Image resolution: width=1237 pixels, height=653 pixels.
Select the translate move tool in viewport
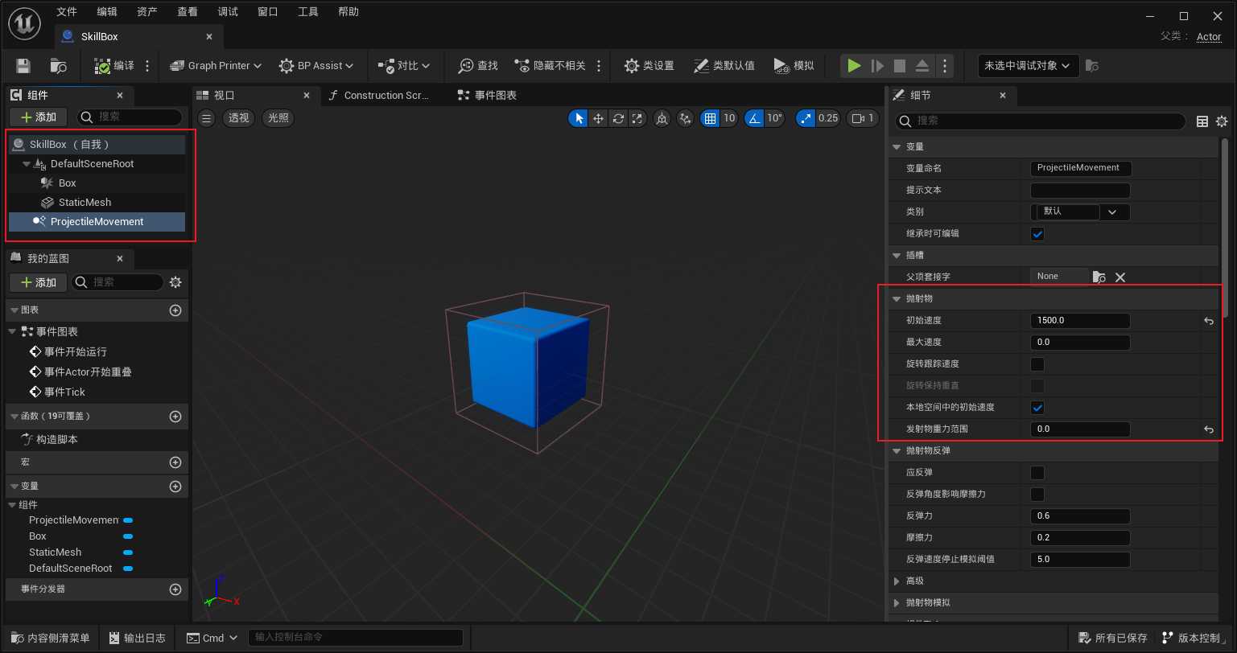(x=598, y=118)
